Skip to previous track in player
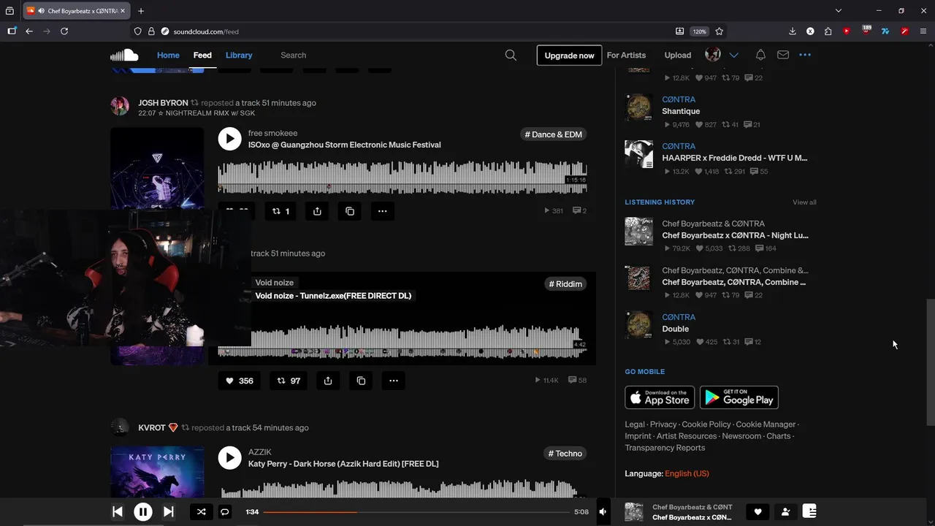The image size is (935, 526). tap(118, 512)
